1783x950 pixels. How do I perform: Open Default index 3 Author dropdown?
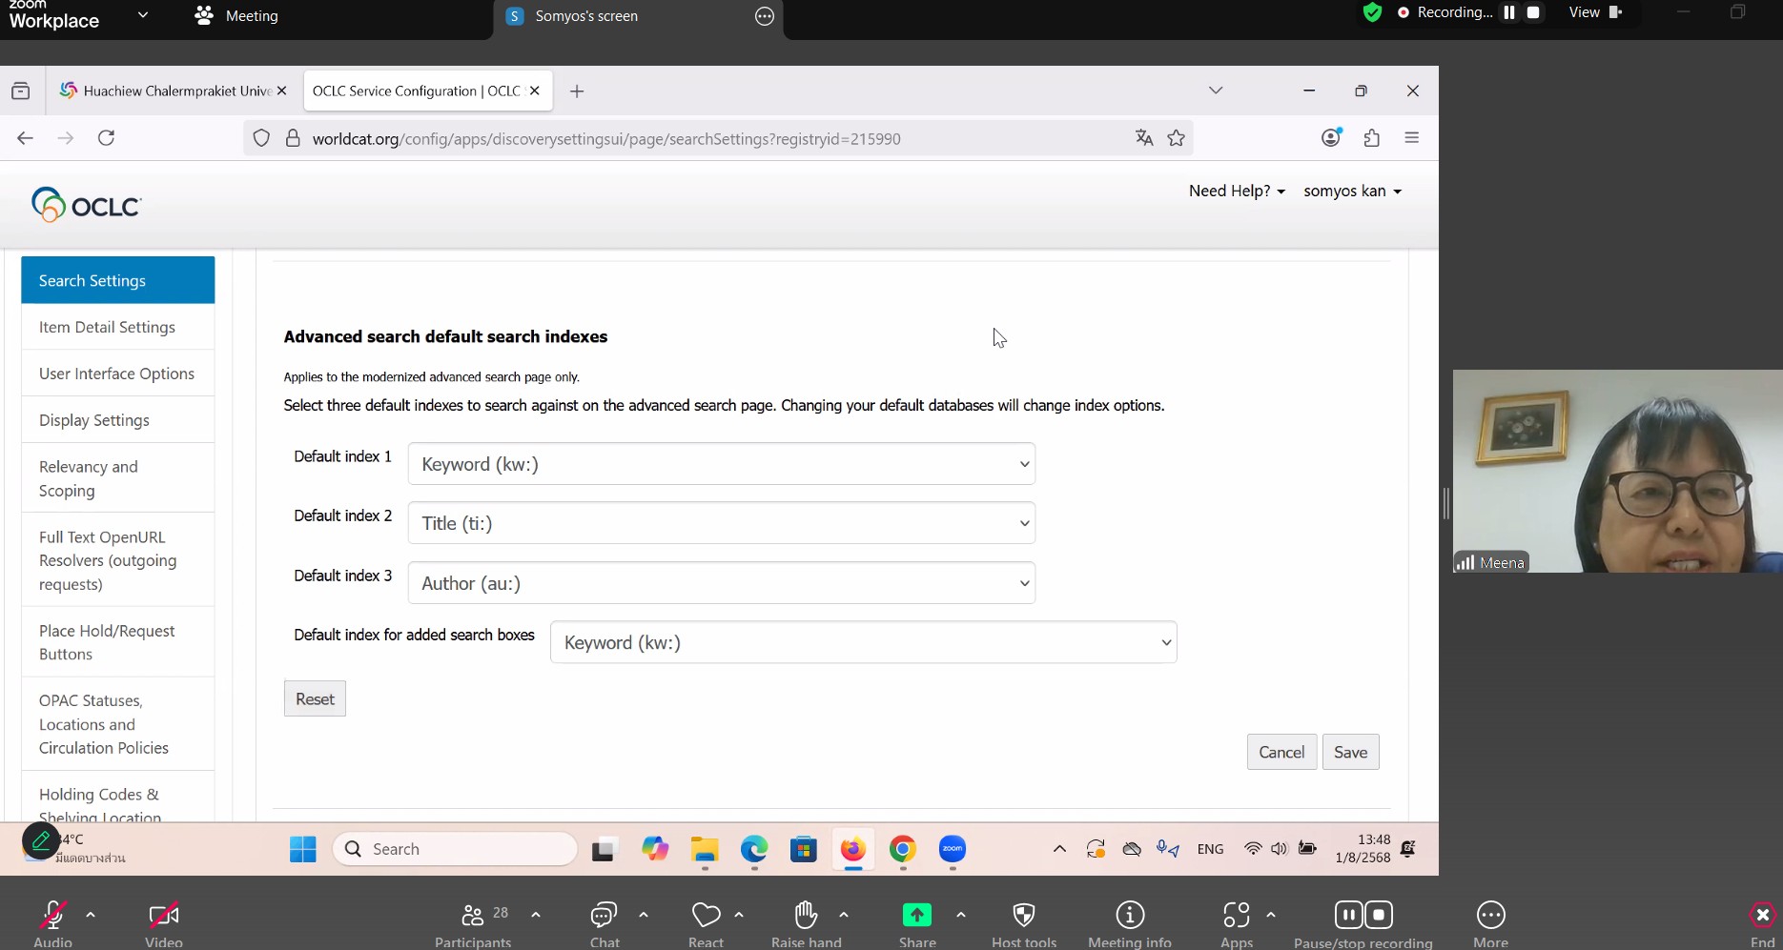coord(722,583)
